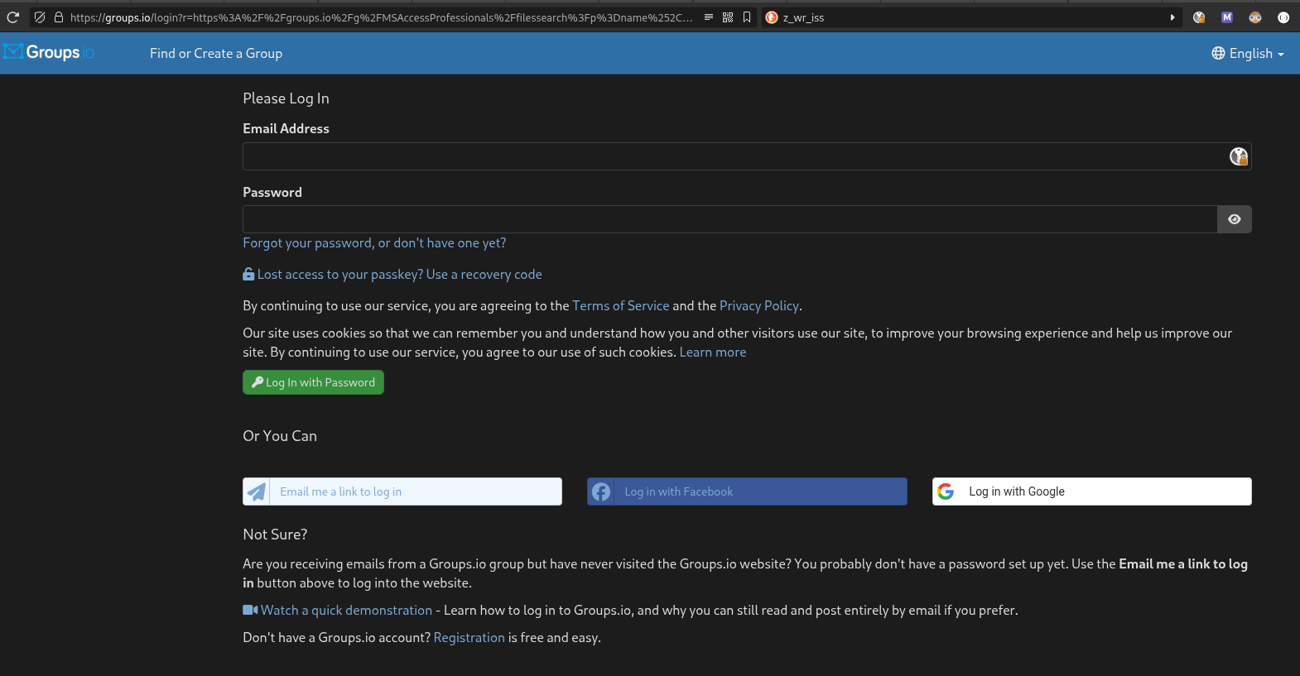1300x676 pixels.
Task: Click the Email Address label
Action: pyautogui.click(x=286, y=128)
